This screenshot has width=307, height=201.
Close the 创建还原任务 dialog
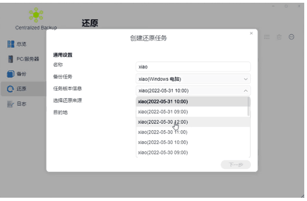point(251,33)
